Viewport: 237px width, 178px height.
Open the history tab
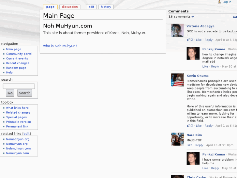106,7
